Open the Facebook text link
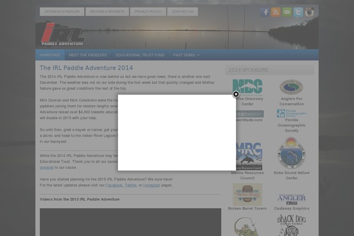Image resolution: width=354 pixels, height=236 pixels. click(x=114, y=185)
